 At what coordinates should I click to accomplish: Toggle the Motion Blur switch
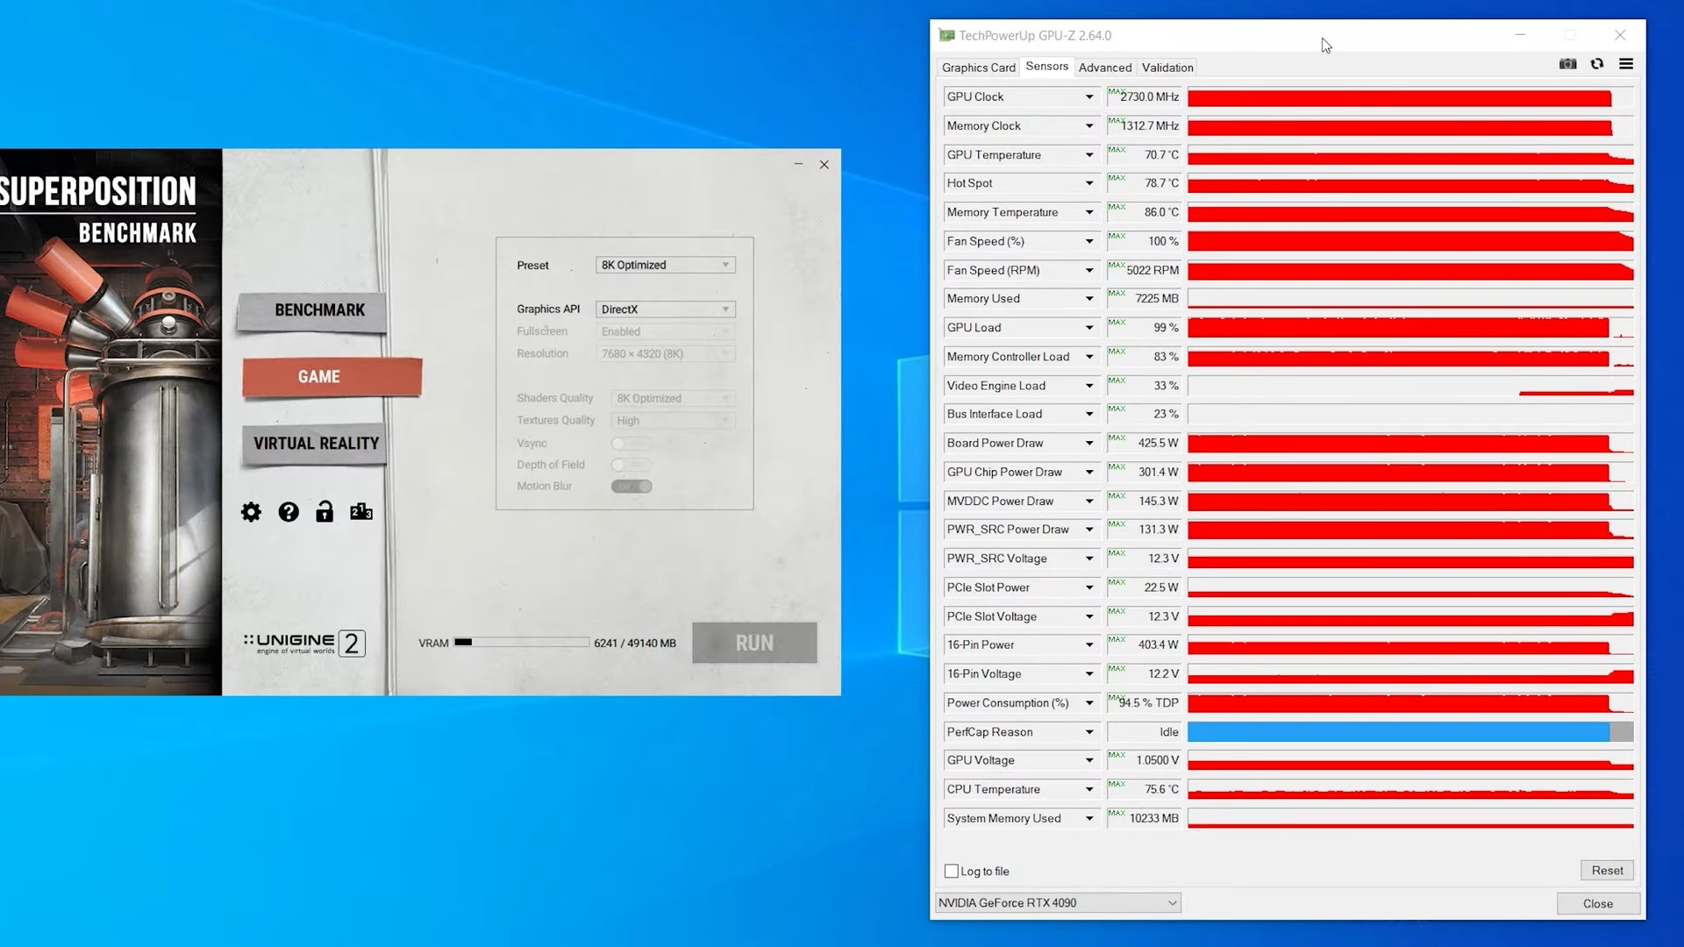631,487
